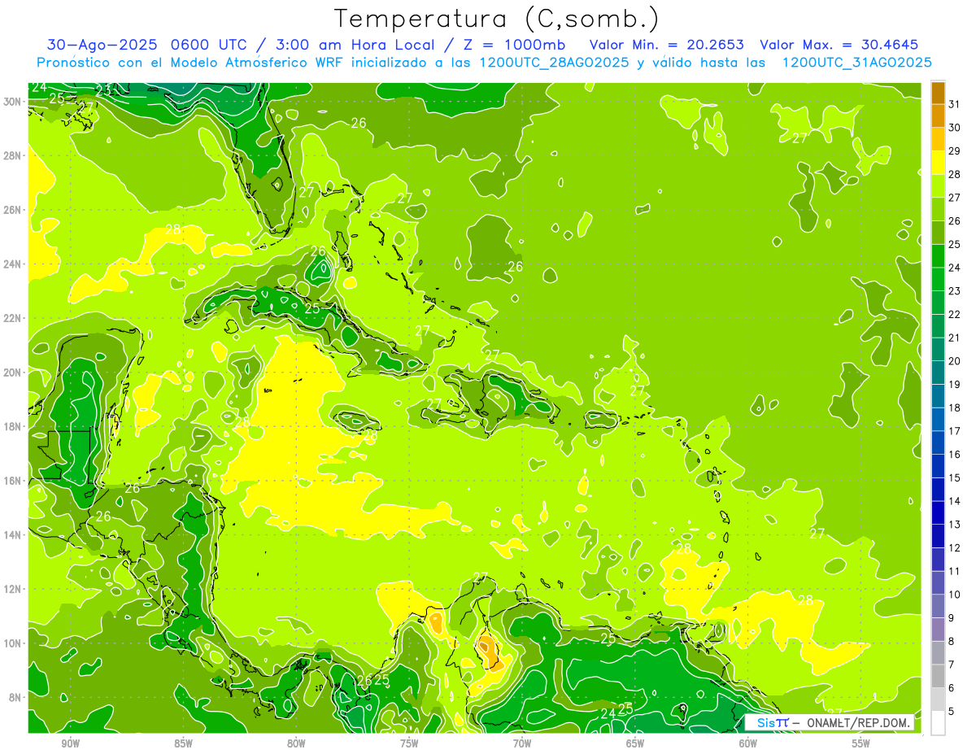976x754 pixels.
Task: Click the 85W longitude axis label
Action: 183,743
